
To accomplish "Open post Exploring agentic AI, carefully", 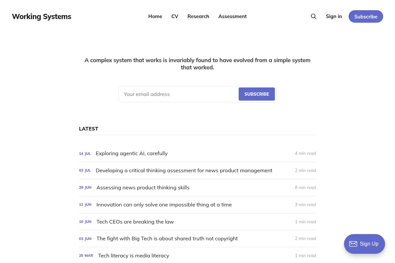I will pyautogui.click(x=132, y=153).
